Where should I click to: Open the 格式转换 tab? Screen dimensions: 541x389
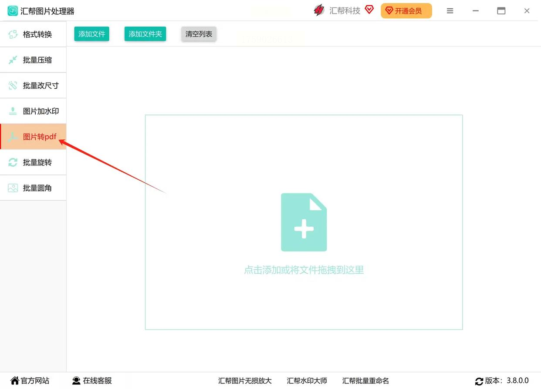(33, 34)
